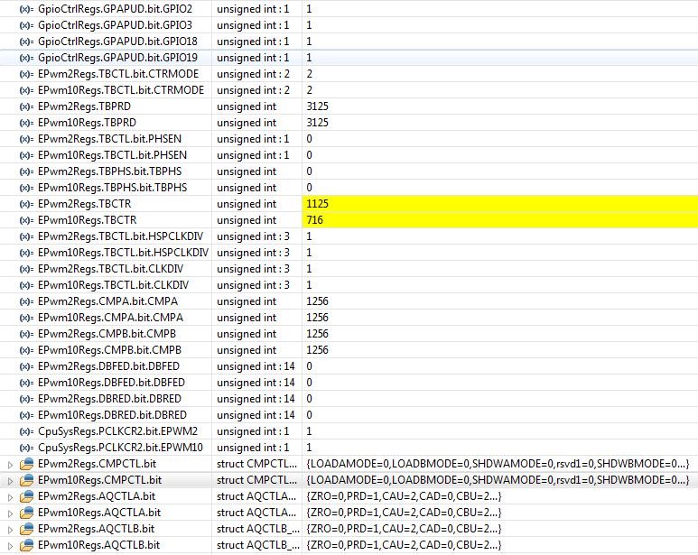This screenshot has height=555, width=698.
Task: Select the value of EPwm2Regs.TBCTL.bit.HSPCLKDIV
Action: 310,236
